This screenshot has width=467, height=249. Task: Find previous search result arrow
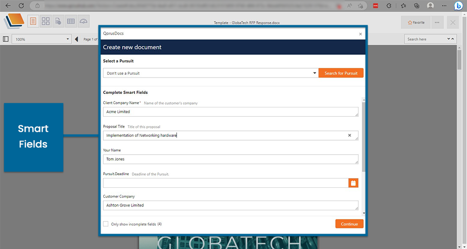(x=453, y=39)
